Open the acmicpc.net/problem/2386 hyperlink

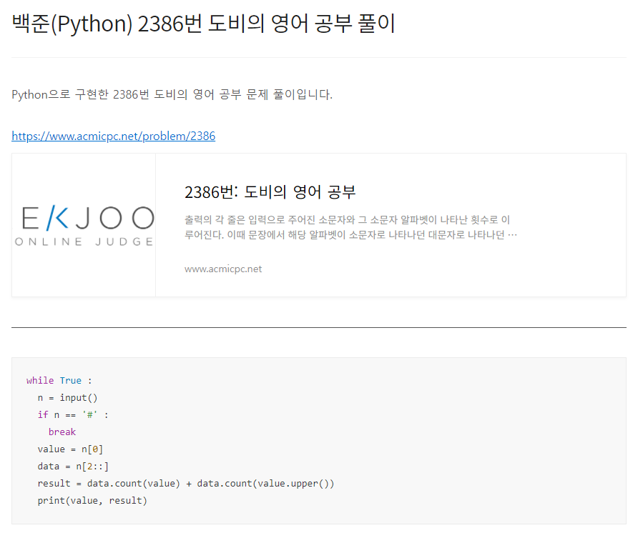(x=113, y=136)
